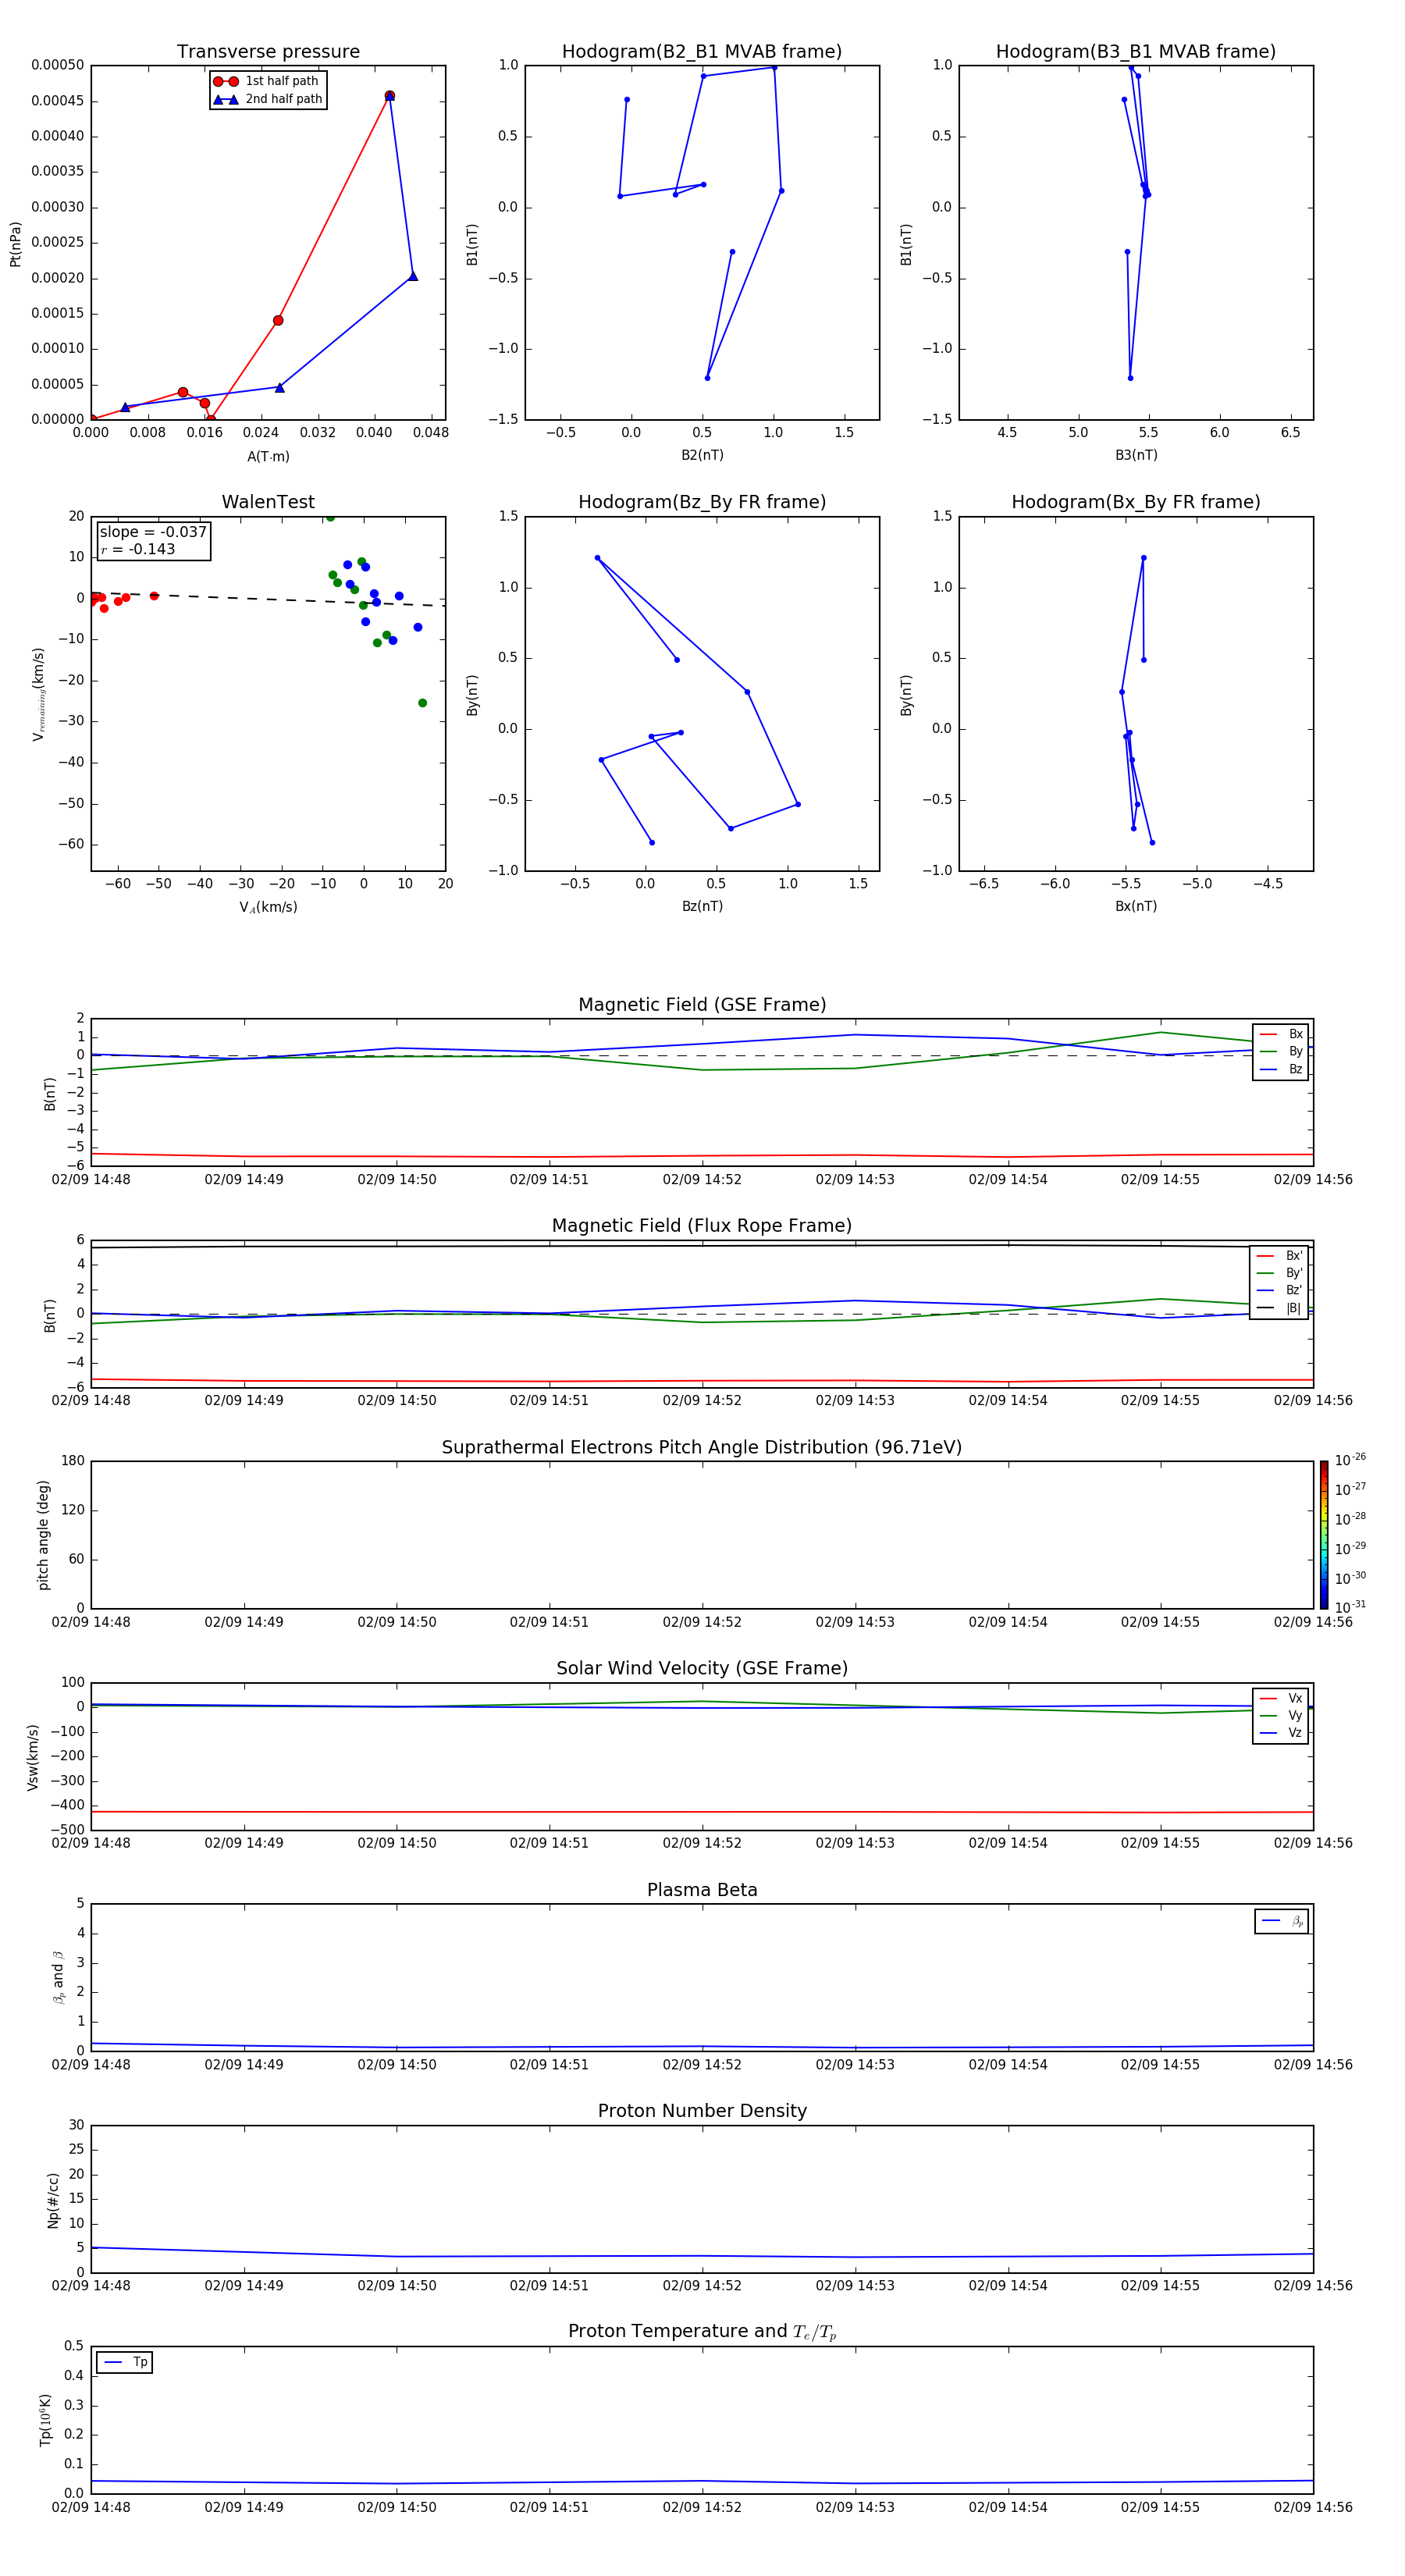Click the 'pitch angle (deg)' y-axis label
The height and width of the screenshot is (2576, 1405).
coord(43,1535)
